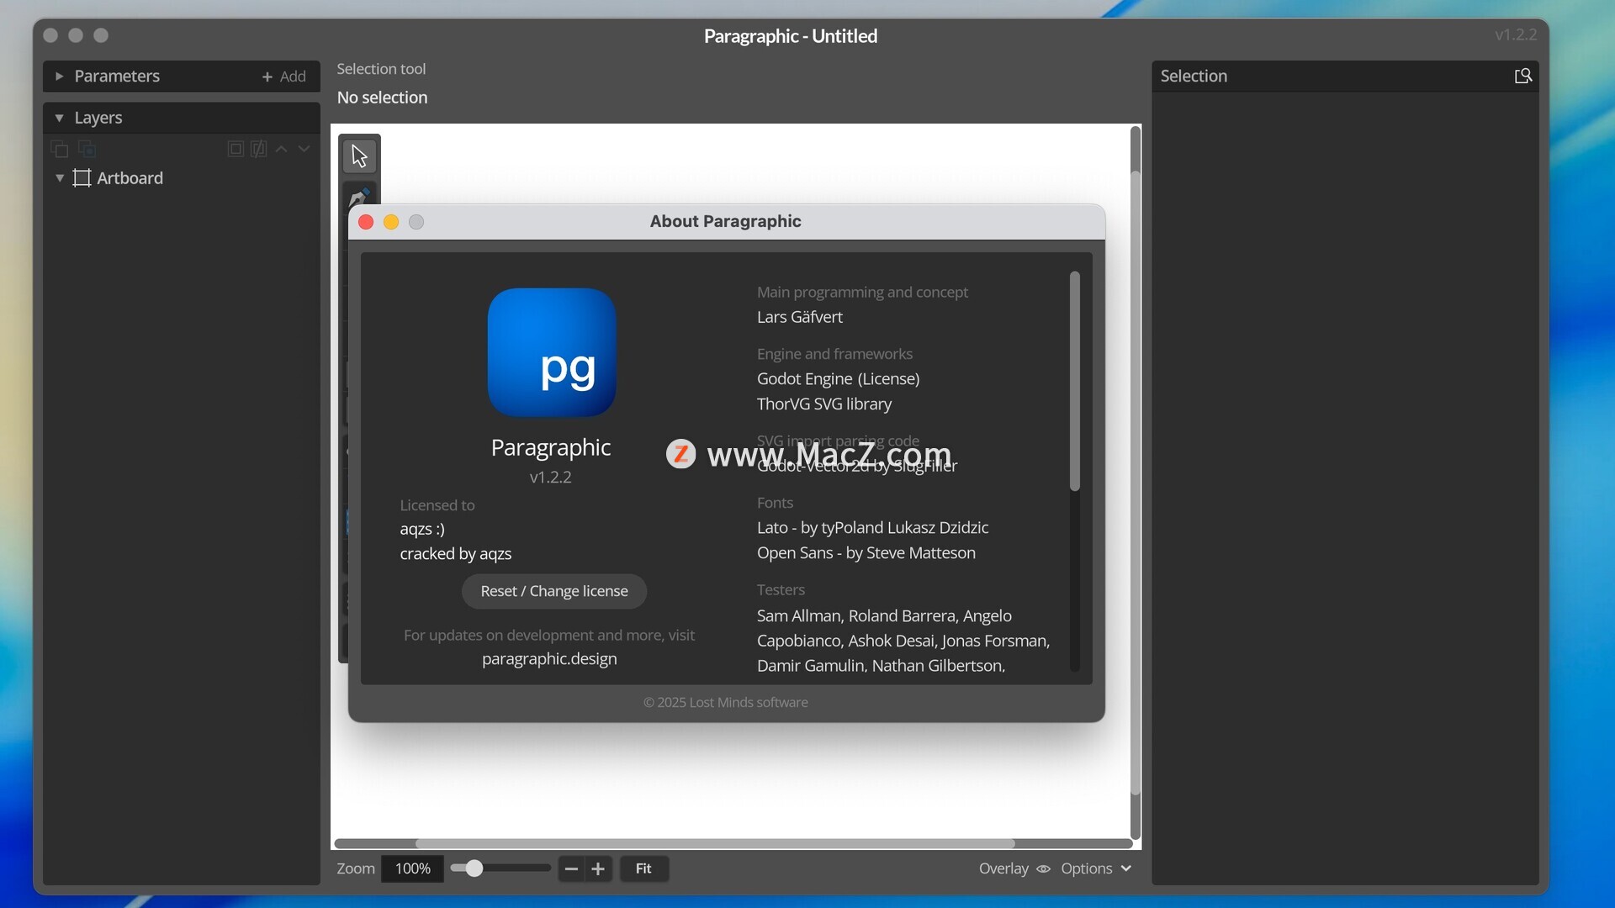1615x908 pixels.
Task: Click the Paragraphic pg app icon
Action: (552, 352)
